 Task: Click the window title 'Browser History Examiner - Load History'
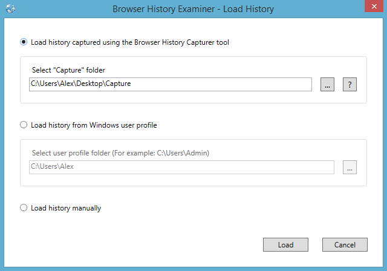coord(193,9)
